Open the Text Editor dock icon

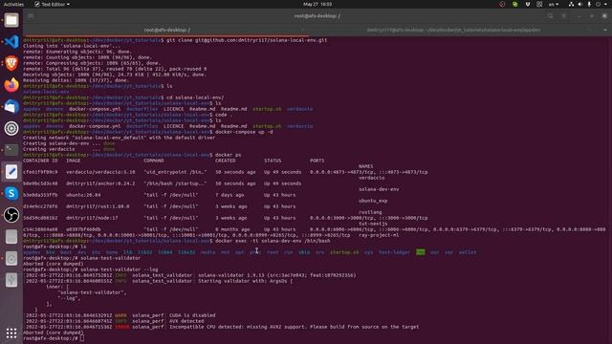click(x=11, y=172)
